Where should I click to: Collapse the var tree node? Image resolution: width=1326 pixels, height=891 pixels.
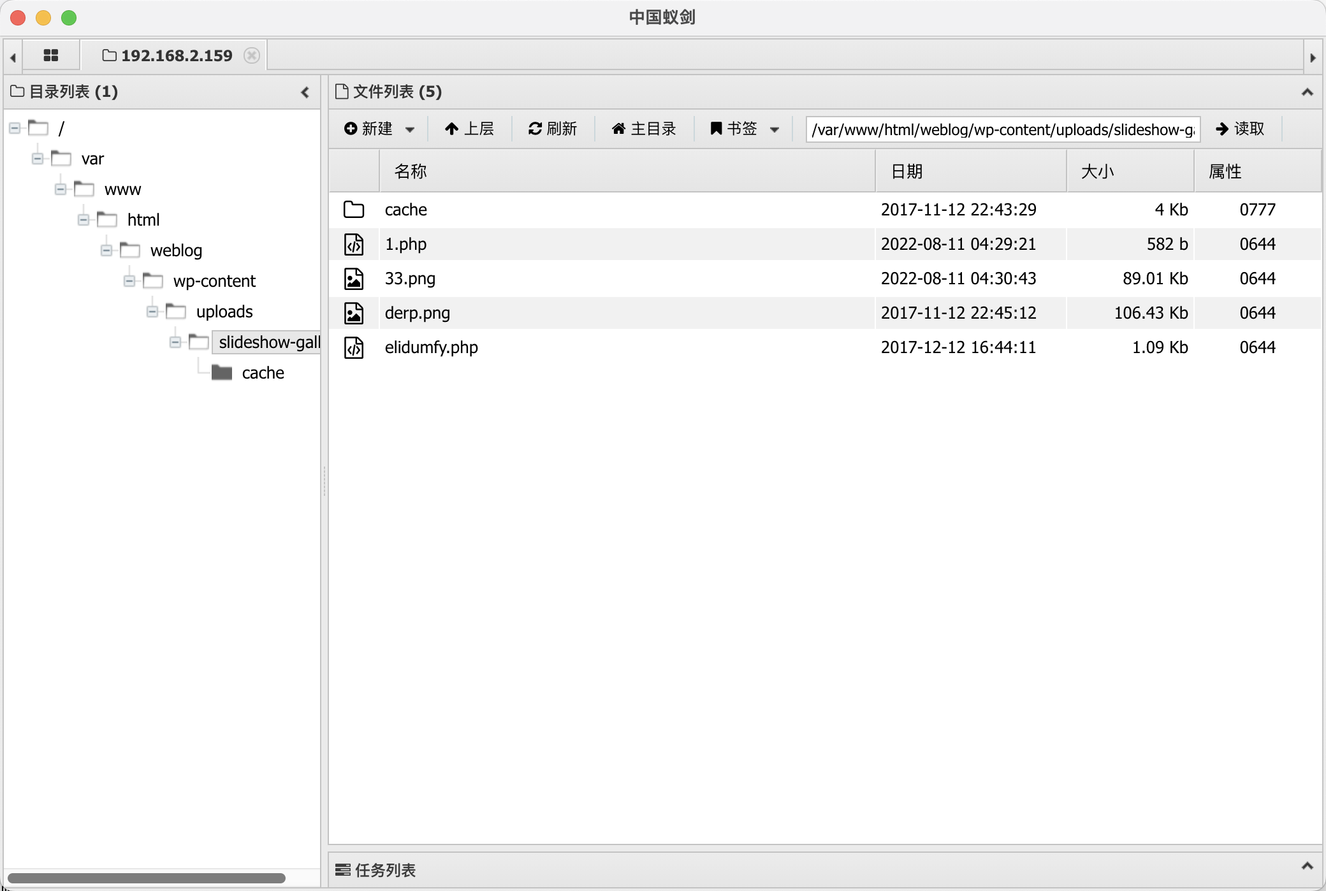click(x=38, y=159)
